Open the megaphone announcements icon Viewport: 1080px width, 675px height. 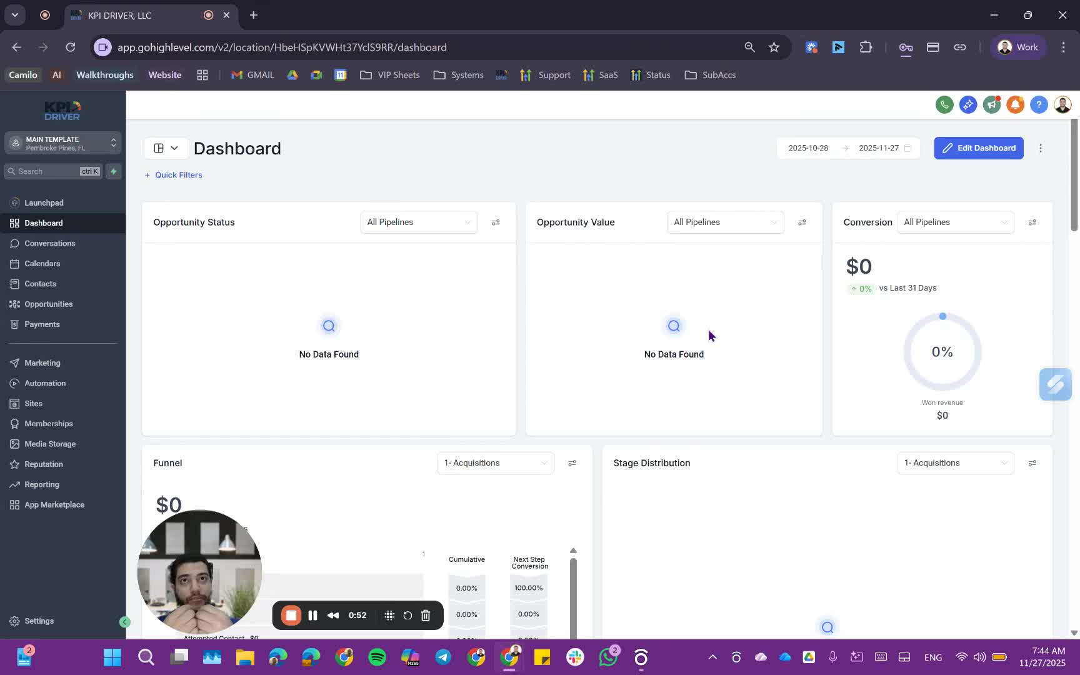coord(992,104)
